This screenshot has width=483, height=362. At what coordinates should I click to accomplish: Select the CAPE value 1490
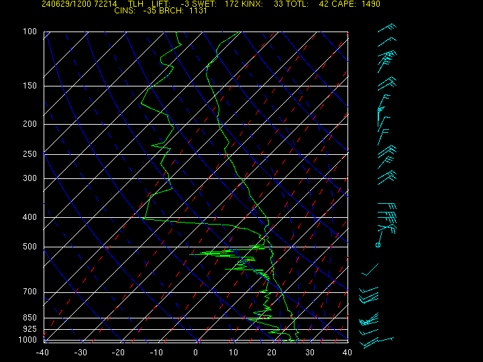(371, 4)
